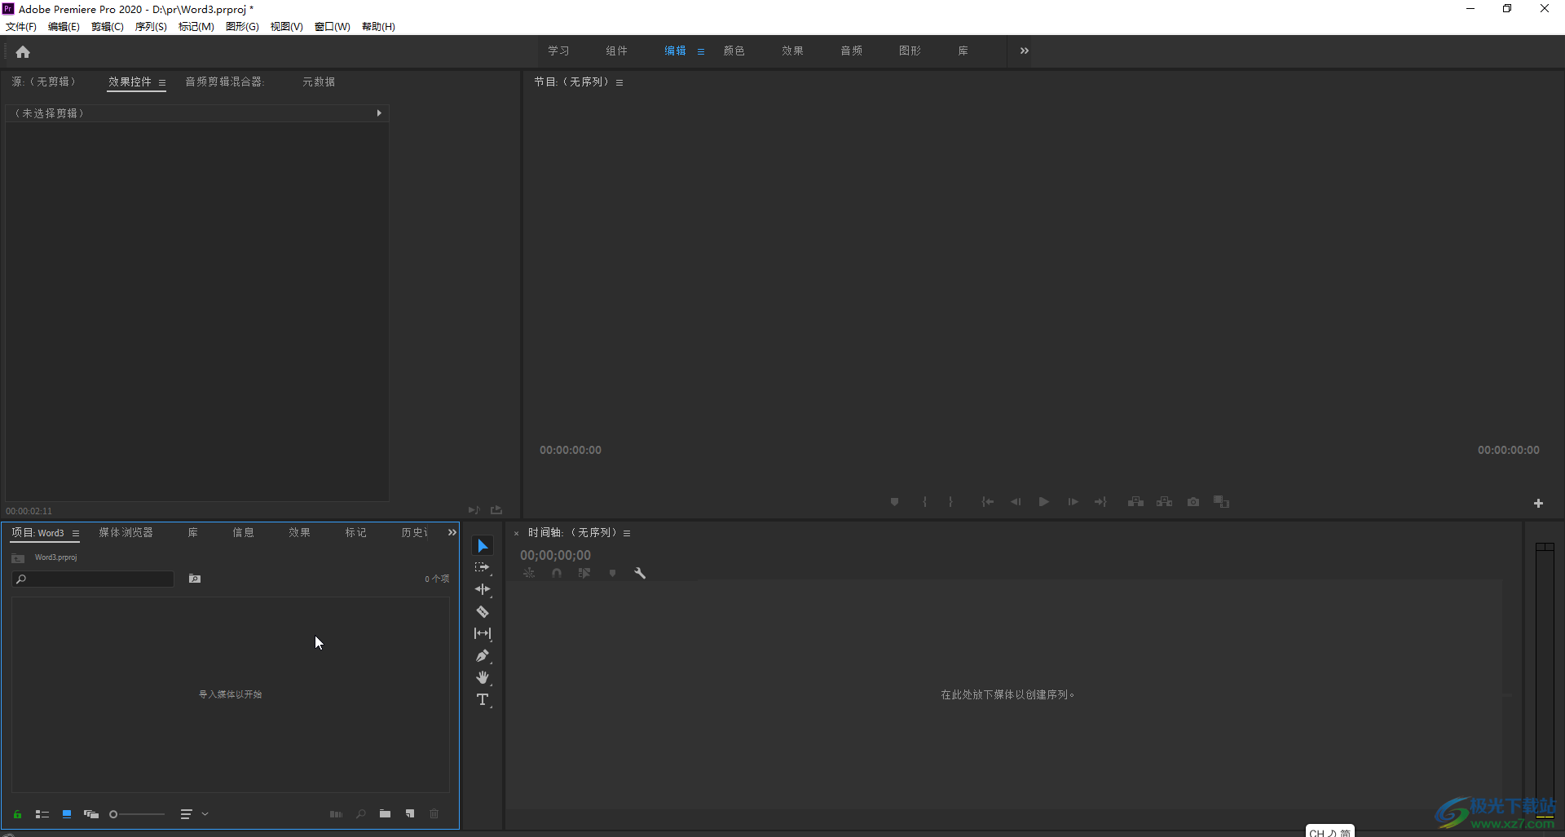Step forward one frame
Image resolution: width=1565 pixels, height=837 pixels.
tap(1073, 502)
